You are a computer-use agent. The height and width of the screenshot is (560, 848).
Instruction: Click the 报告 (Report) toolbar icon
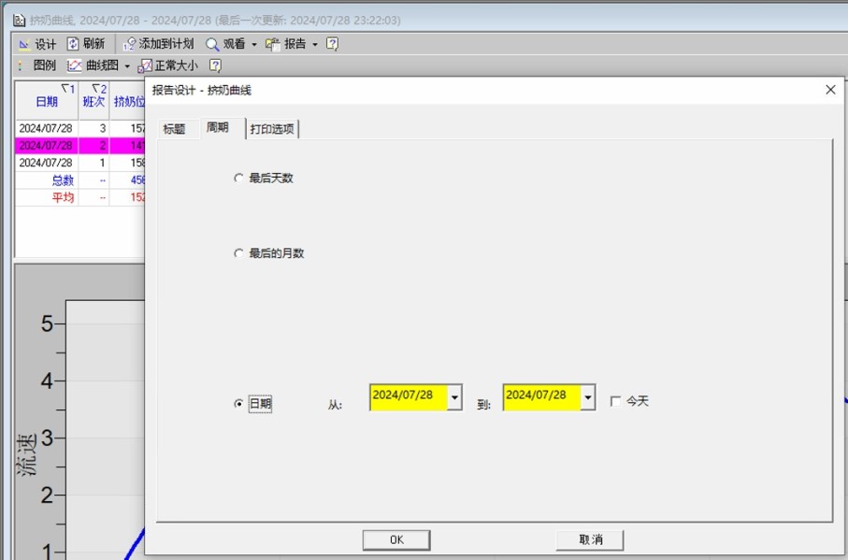pos(273,44)
